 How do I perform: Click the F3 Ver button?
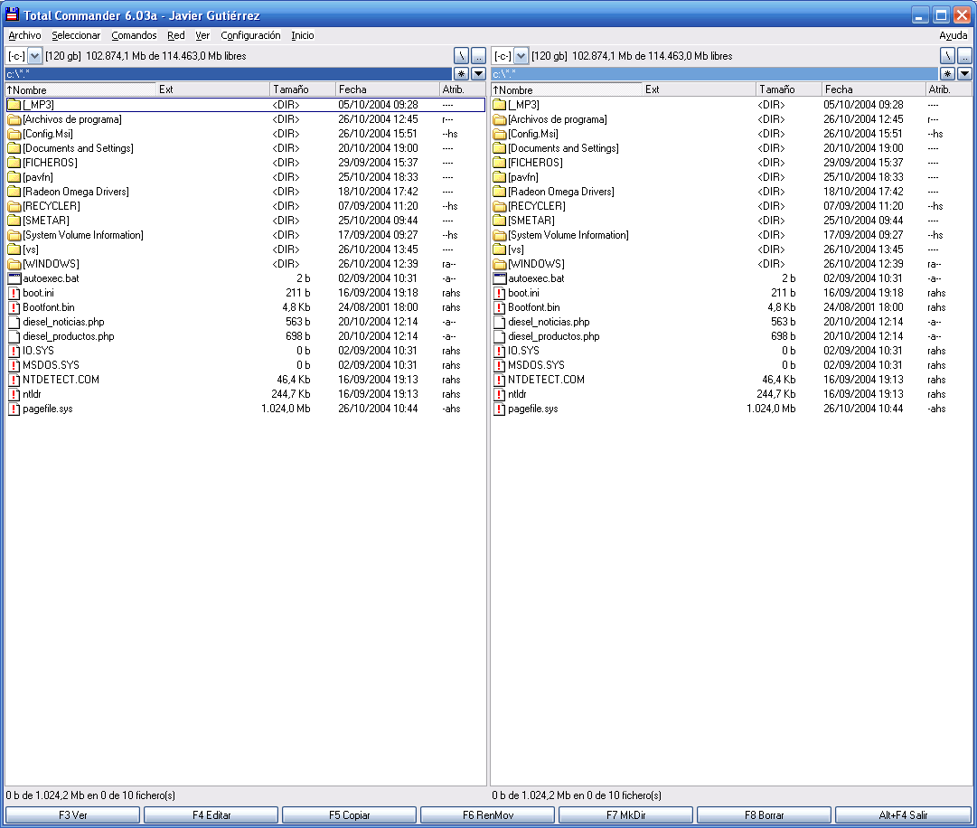pyautogui.click(x=73, y=815)
